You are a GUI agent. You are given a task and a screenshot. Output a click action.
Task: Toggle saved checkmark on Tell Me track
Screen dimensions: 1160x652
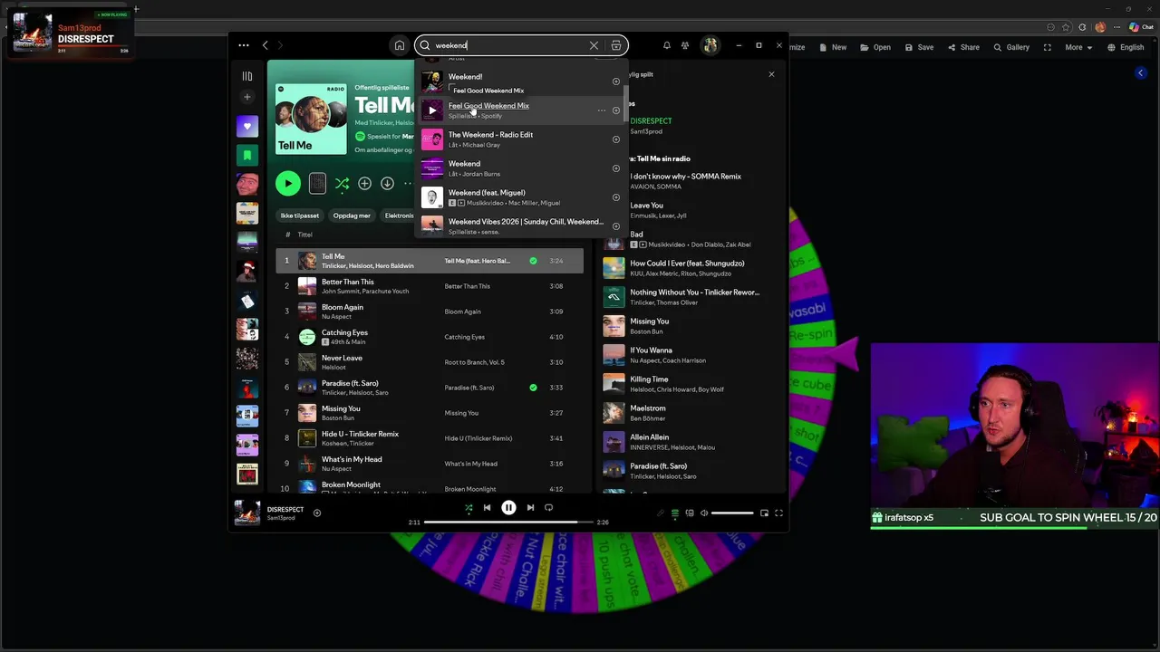coord(533,261)
